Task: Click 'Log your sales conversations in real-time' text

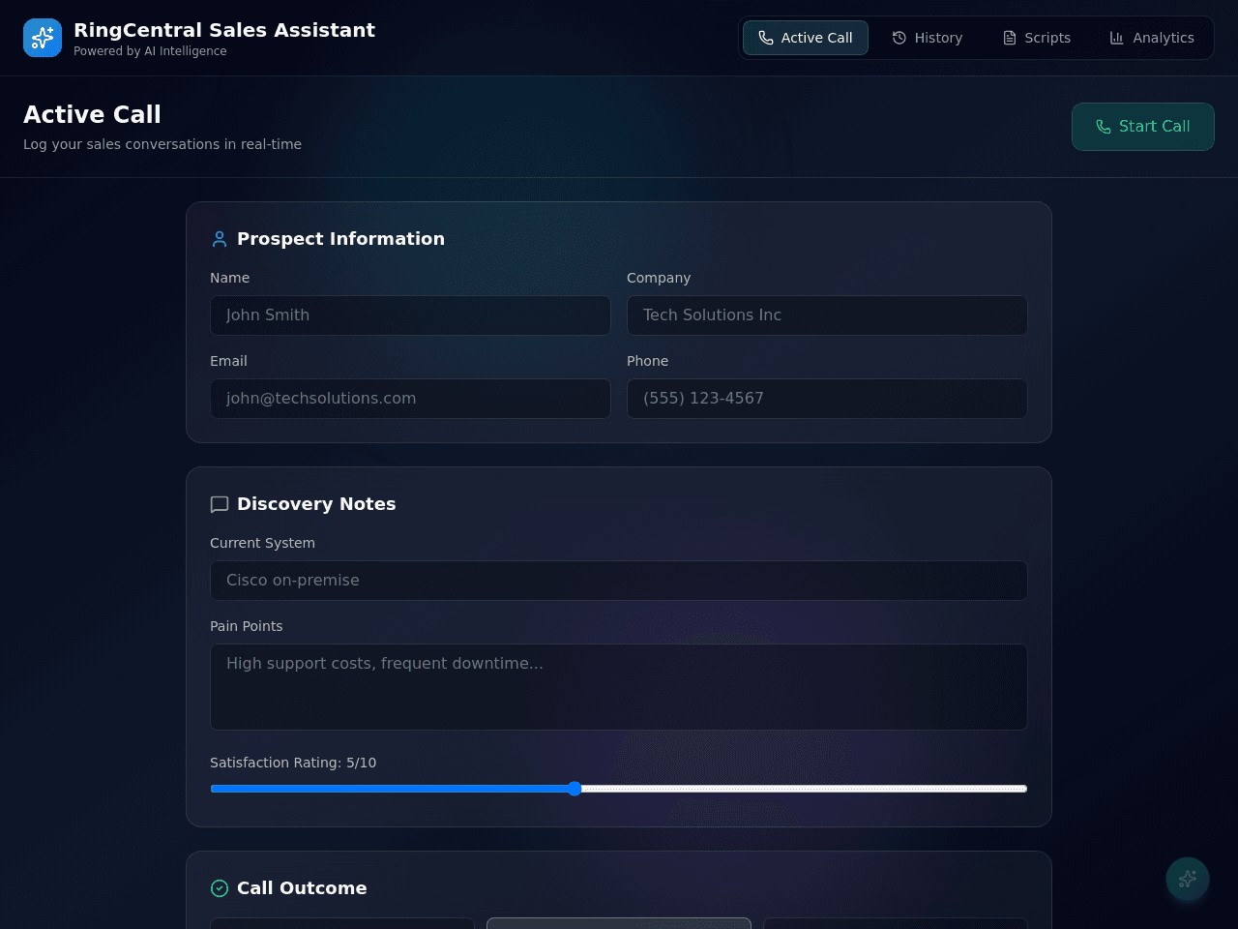Action: pos(162,144)
